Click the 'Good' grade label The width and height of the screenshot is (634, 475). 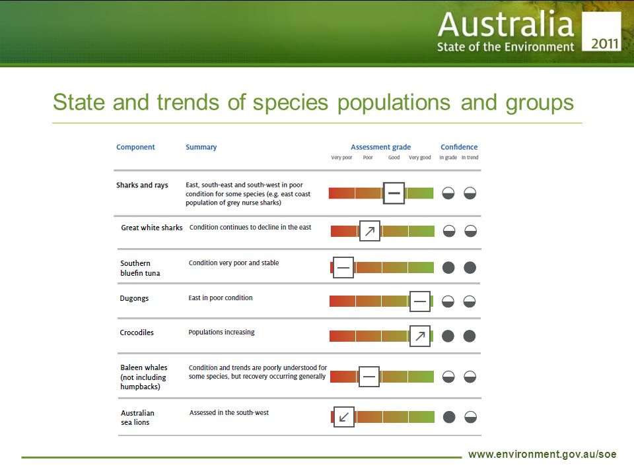(x=394, y=158)
